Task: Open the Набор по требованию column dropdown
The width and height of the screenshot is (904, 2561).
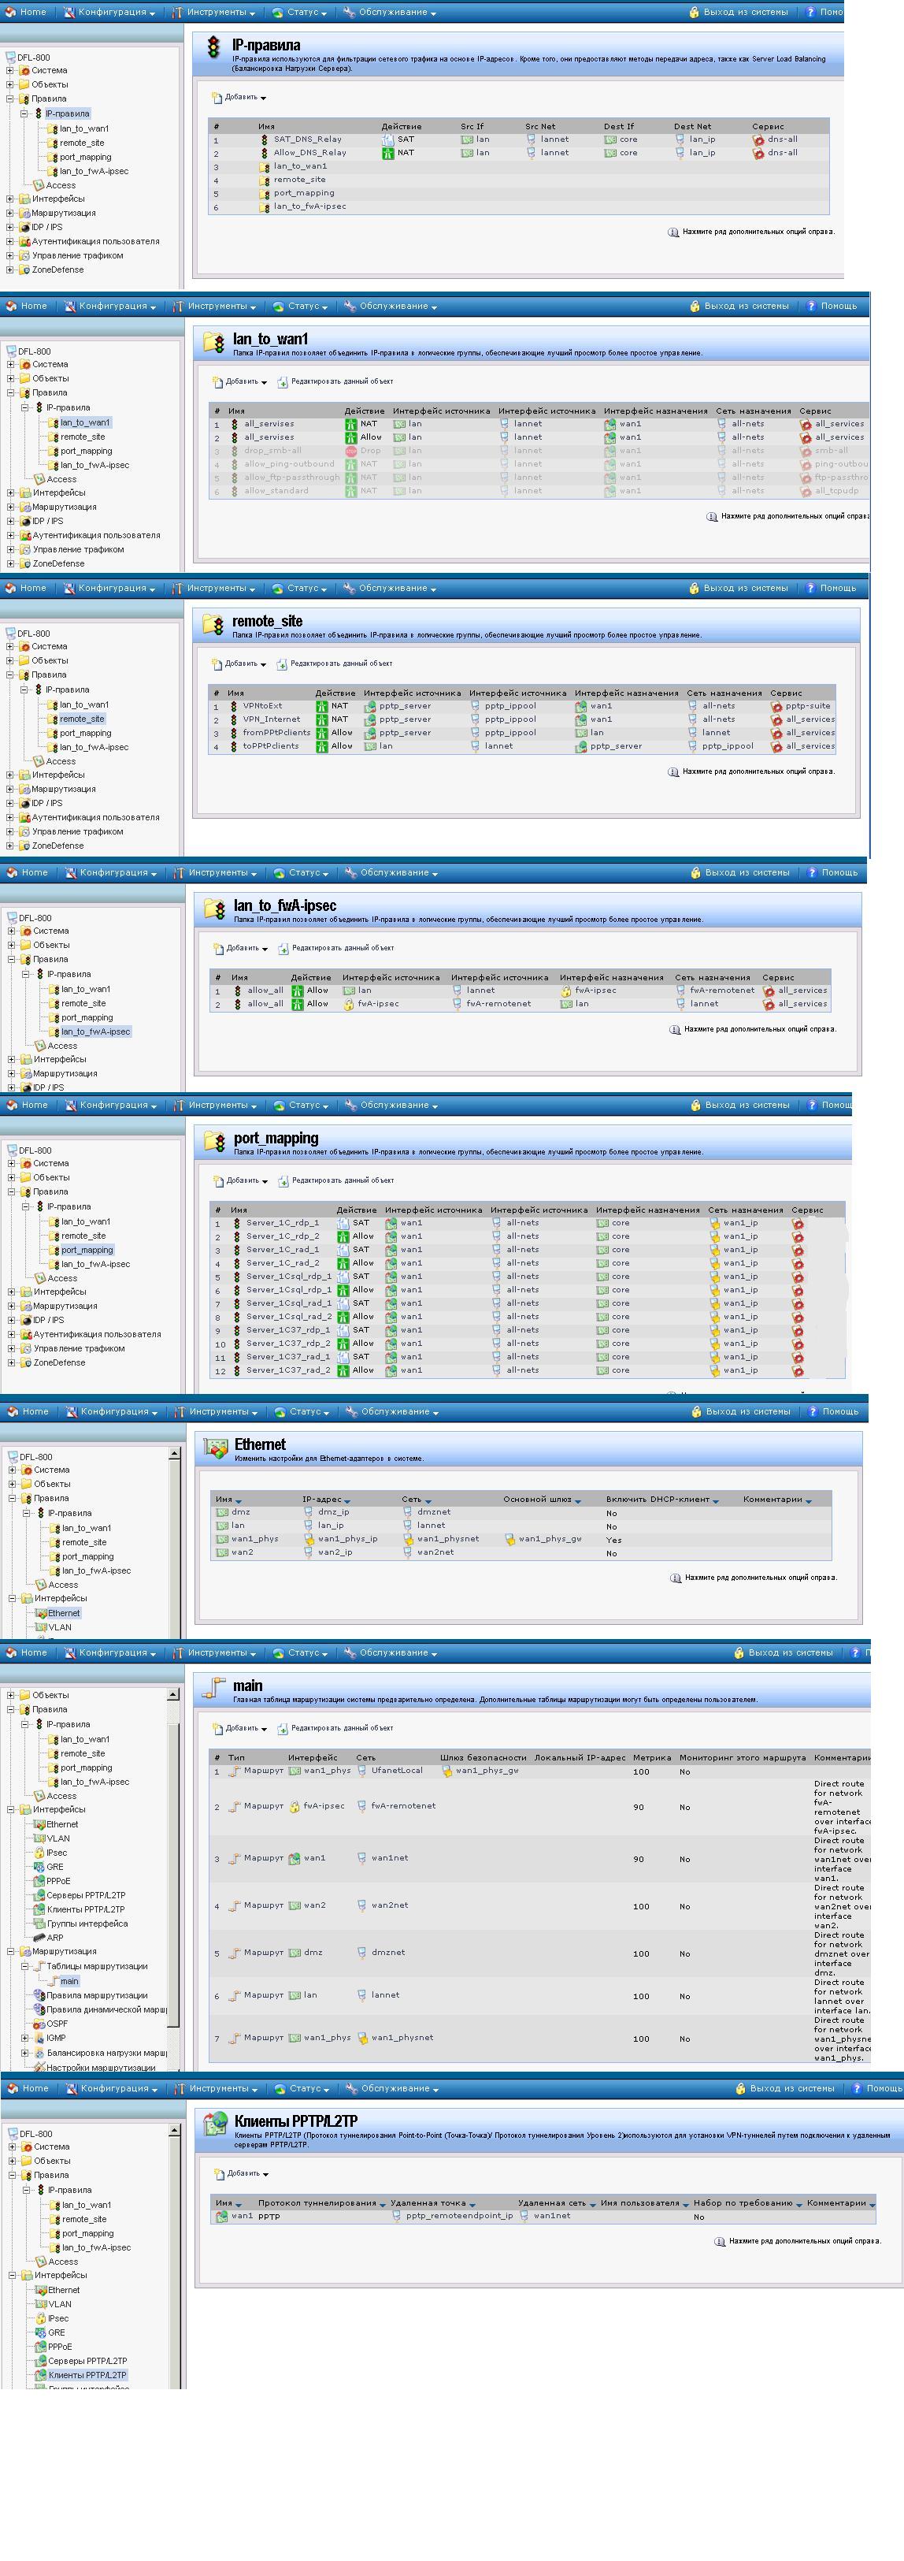Action: tap(800, 2205)
